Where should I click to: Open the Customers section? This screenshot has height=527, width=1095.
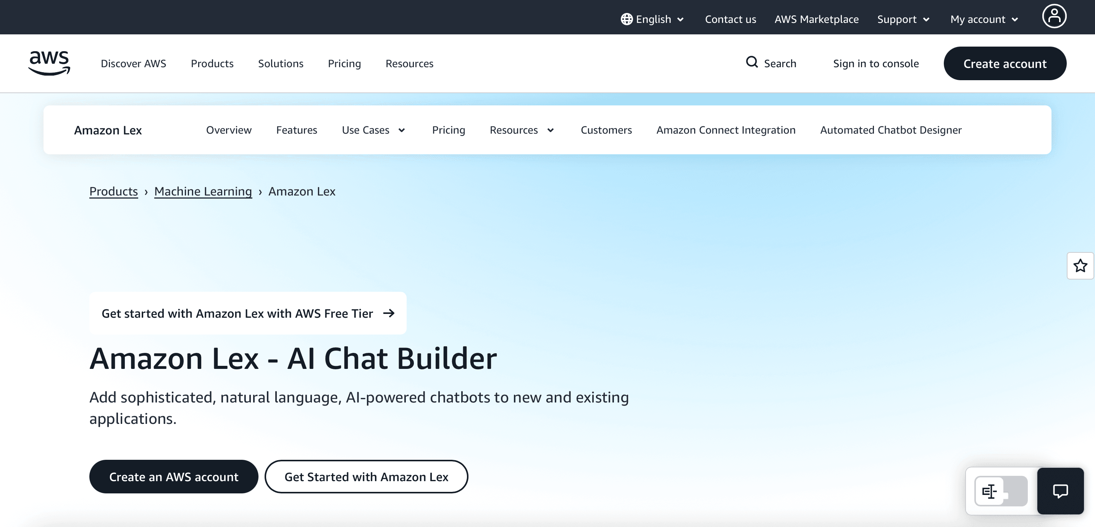[606, 130]
